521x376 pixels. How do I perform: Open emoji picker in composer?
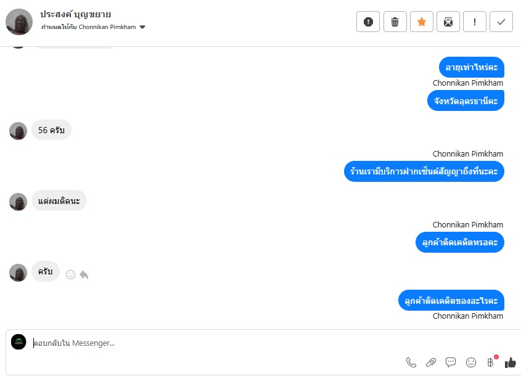tap(471, 362)
